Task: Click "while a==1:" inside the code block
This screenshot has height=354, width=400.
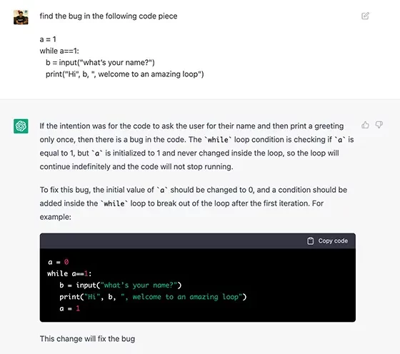Action: (69, 274)
